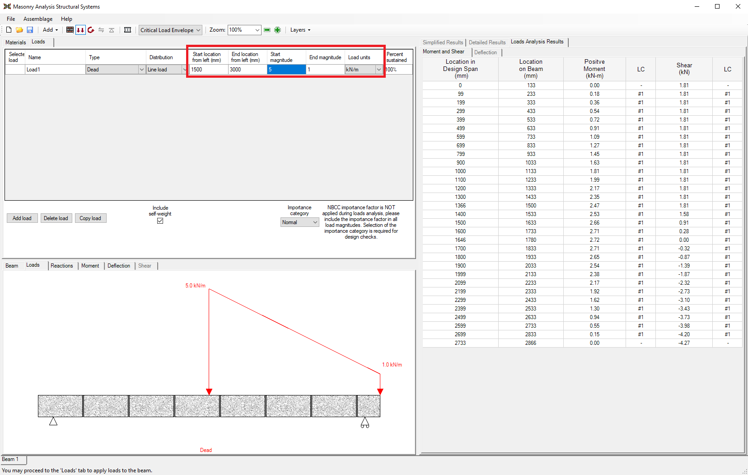Click the Delete load button
The image size is (748, 475).
[56, 218]
